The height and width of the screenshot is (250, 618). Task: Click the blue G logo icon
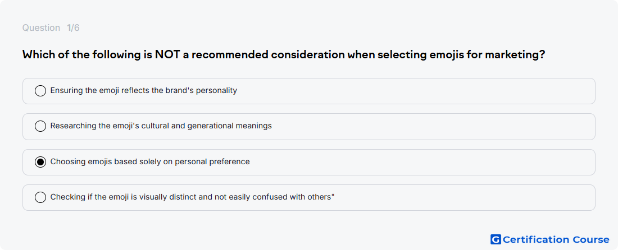[x=496, y=239]
